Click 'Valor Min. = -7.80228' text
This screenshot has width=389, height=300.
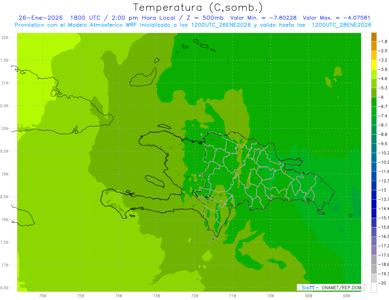pos(263,18)
